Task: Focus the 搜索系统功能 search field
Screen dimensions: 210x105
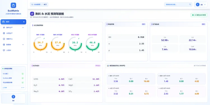Action: [x=178, y=4]
